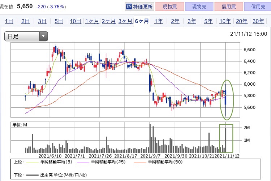Select the active 6ヶ月 tab

(x=142, y=21)
